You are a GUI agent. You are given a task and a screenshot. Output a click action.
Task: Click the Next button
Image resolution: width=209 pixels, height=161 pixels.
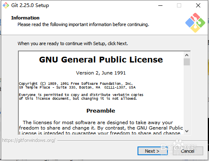pyautogui.click(x=152, y=151)
